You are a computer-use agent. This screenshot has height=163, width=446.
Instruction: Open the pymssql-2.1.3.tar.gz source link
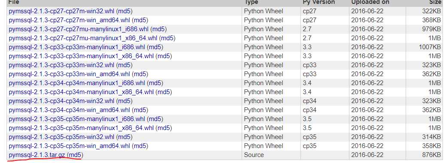point(36,155)
